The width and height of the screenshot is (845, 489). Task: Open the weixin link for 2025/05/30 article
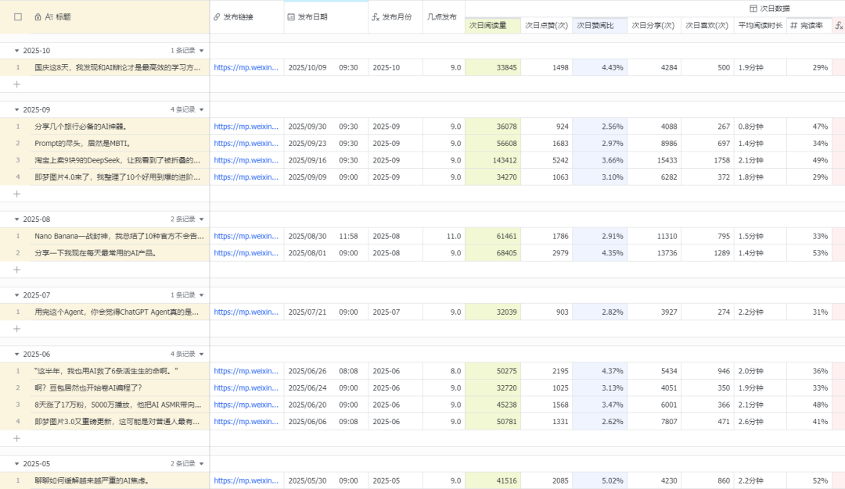tap(246, 481)
